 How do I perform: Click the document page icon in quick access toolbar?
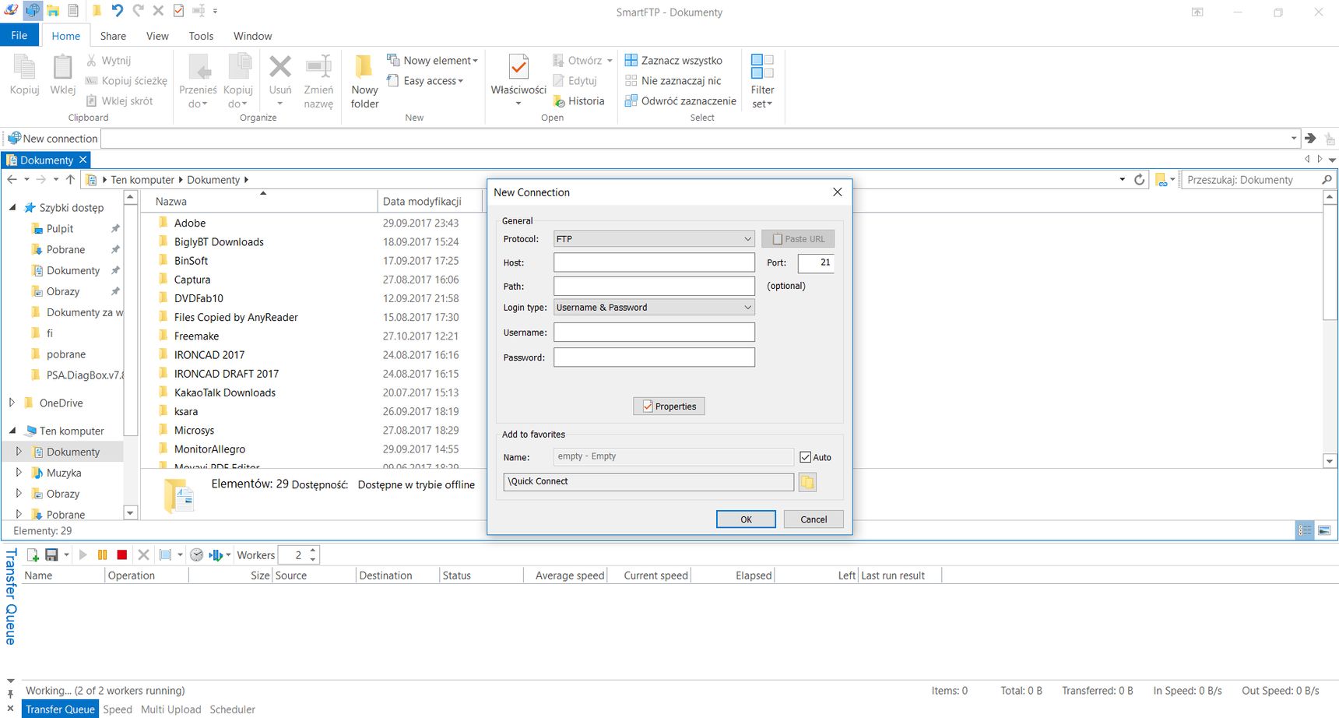click(73, 11)
